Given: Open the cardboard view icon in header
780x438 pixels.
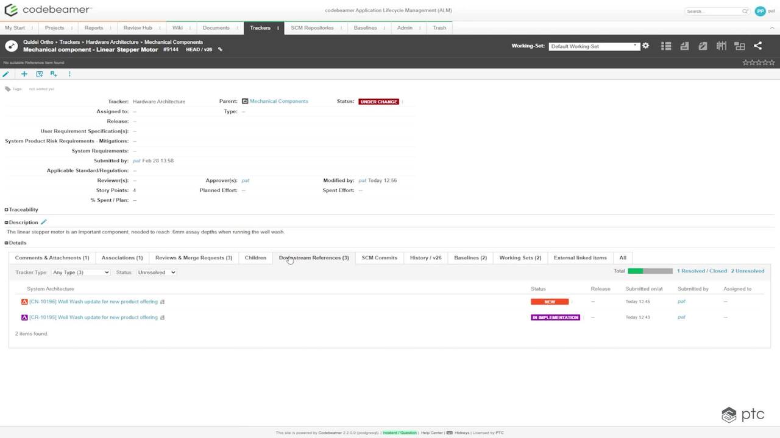Looking at the screenshot, I should (721, 46).
